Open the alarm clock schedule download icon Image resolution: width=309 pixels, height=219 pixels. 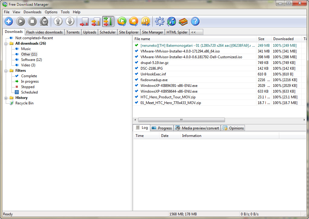[x=44, y=21]
